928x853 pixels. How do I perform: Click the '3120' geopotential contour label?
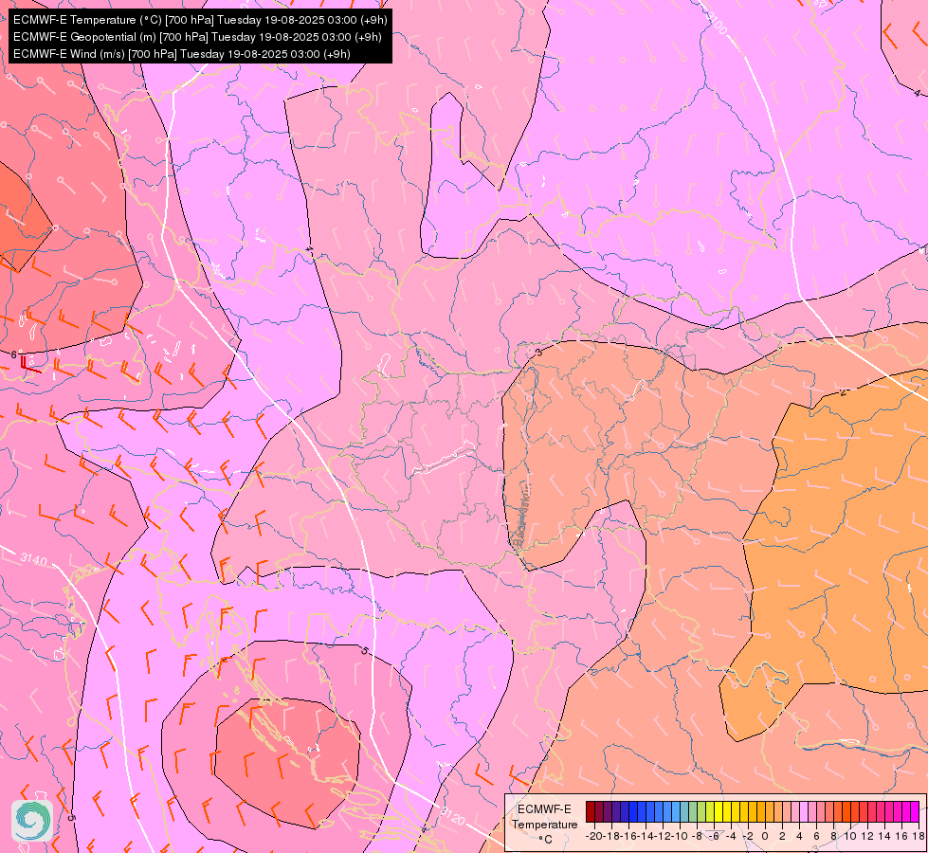tap(452, 817)
